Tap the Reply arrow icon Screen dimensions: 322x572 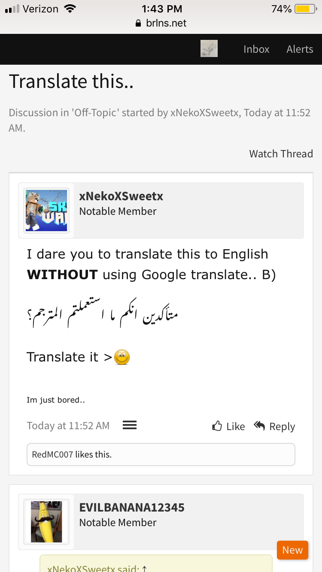pyautogui.click(x=259, y=426)
